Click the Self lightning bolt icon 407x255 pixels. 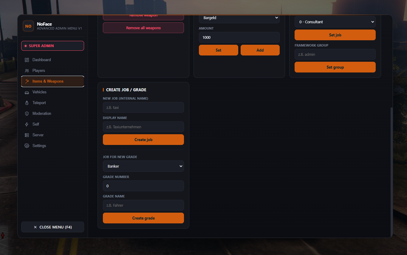point(27,124)
